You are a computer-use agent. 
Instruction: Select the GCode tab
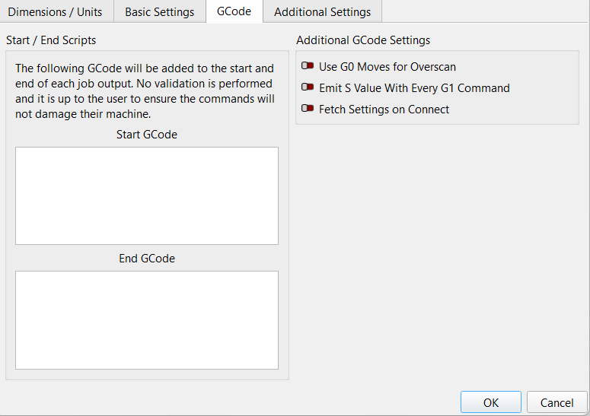234,12
